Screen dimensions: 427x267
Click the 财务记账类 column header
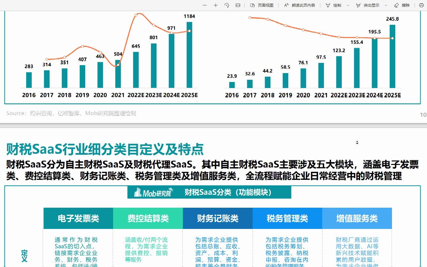(218, 218)
